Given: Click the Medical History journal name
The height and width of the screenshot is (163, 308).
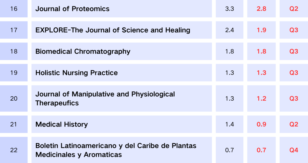Looking at the screenshot, I should [x=62, y=124].
